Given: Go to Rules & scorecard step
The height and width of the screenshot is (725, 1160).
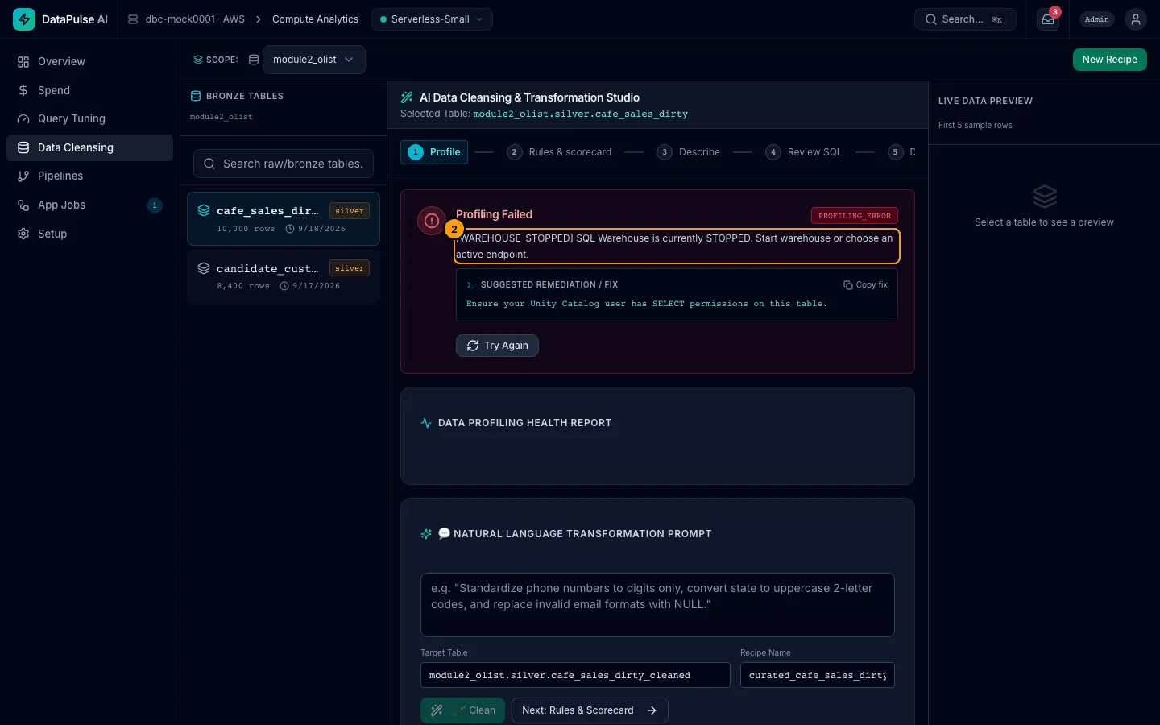Looking at the screenshot, I should (x=559, y=152).
